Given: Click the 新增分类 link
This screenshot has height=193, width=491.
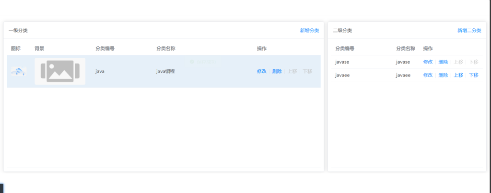Looking at the screenshot, I should [x=309, y=31].
